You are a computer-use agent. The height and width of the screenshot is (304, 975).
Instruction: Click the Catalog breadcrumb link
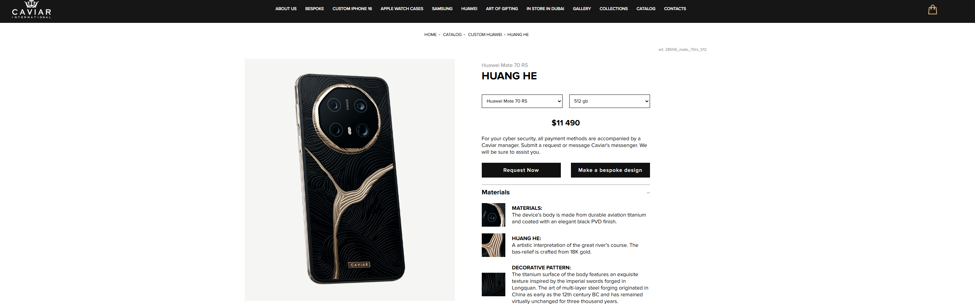(452, 34)
